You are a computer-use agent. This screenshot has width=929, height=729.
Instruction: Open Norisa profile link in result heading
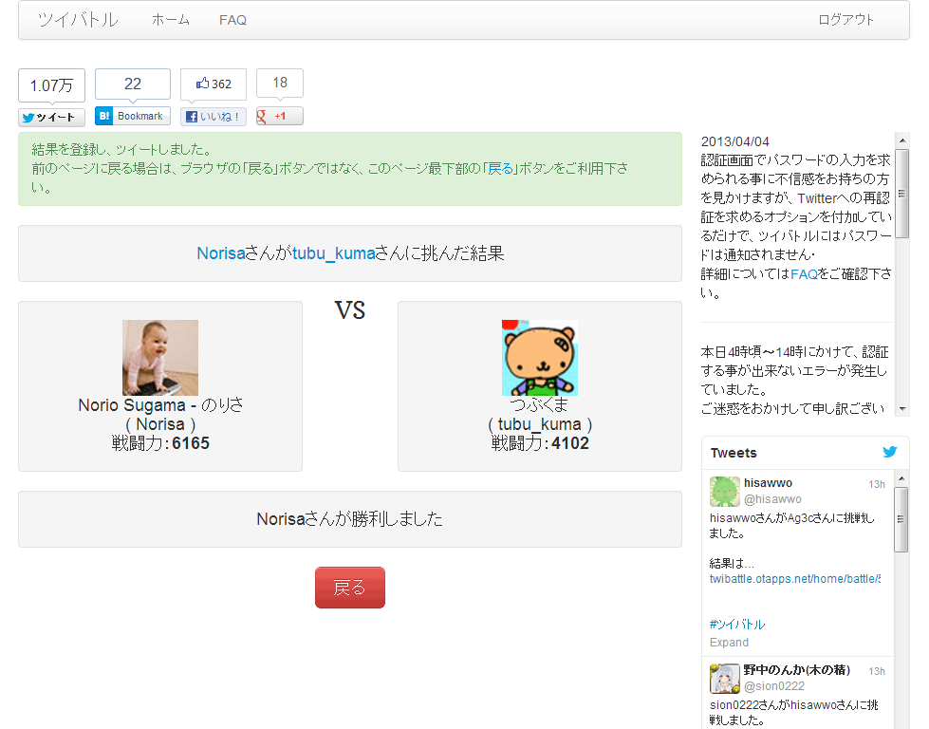[x=221, y=253]
